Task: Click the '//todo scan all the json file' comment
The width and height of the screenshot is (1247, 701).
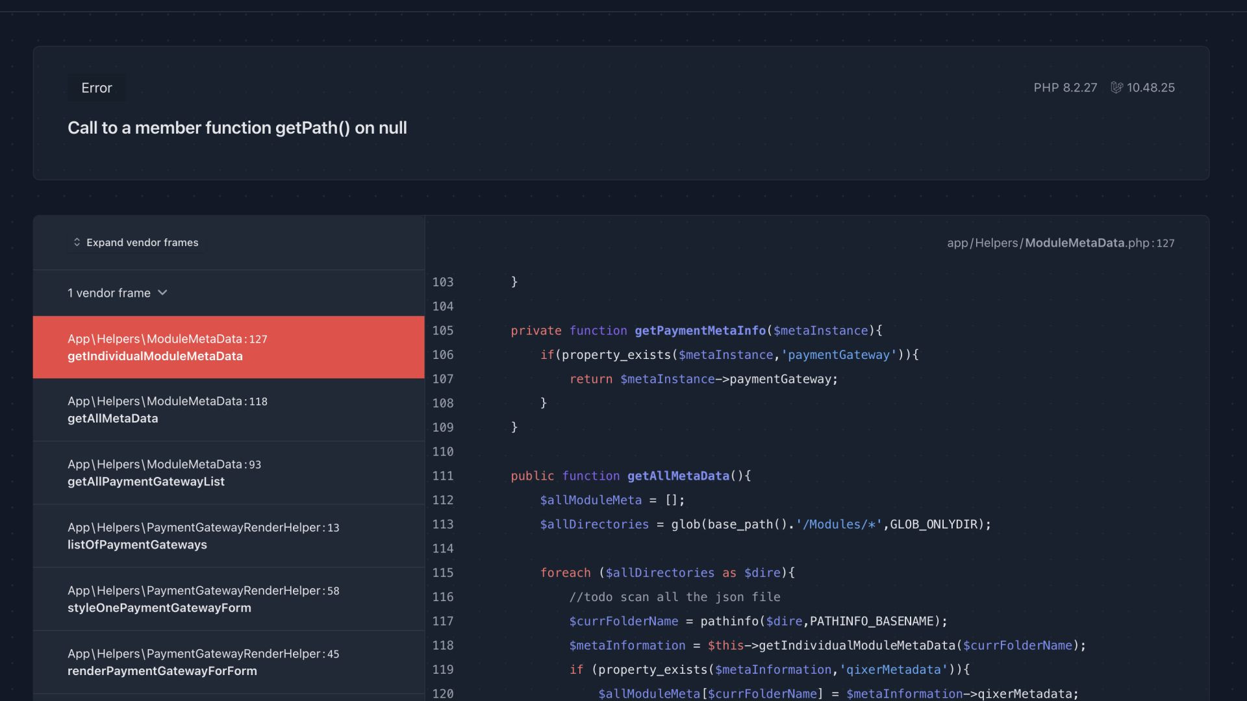Action: coord(675,597)
